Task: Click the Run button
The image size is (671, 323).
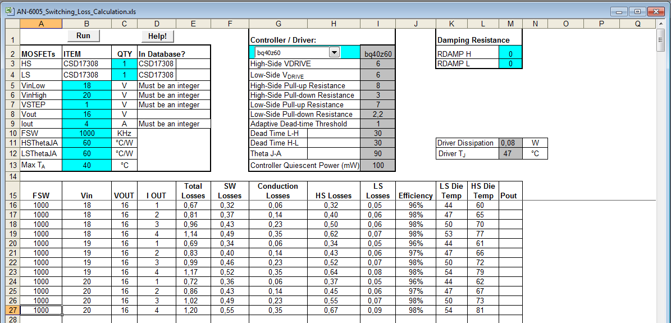Action: tap(84, 36)
